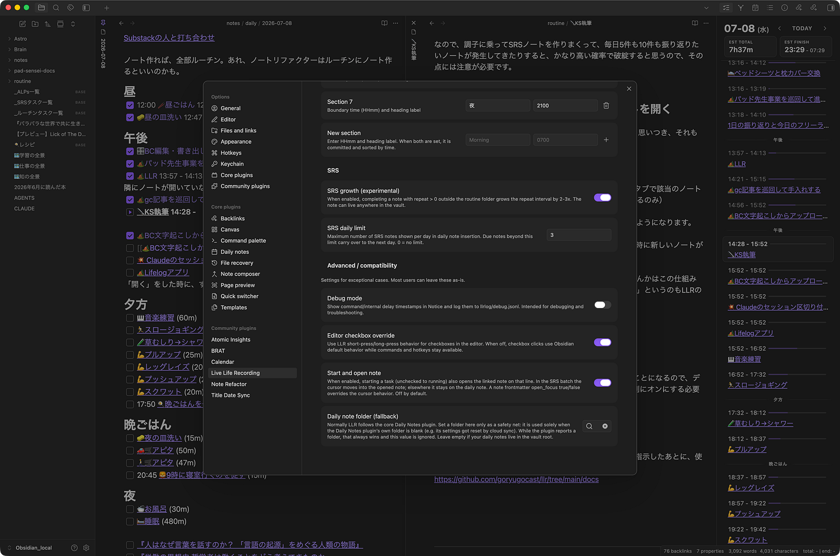This screenshot has height=556, width=840.
Task: Open the プルアップ link in timeline
Action: pyautogui.click(x=747, y=449)
